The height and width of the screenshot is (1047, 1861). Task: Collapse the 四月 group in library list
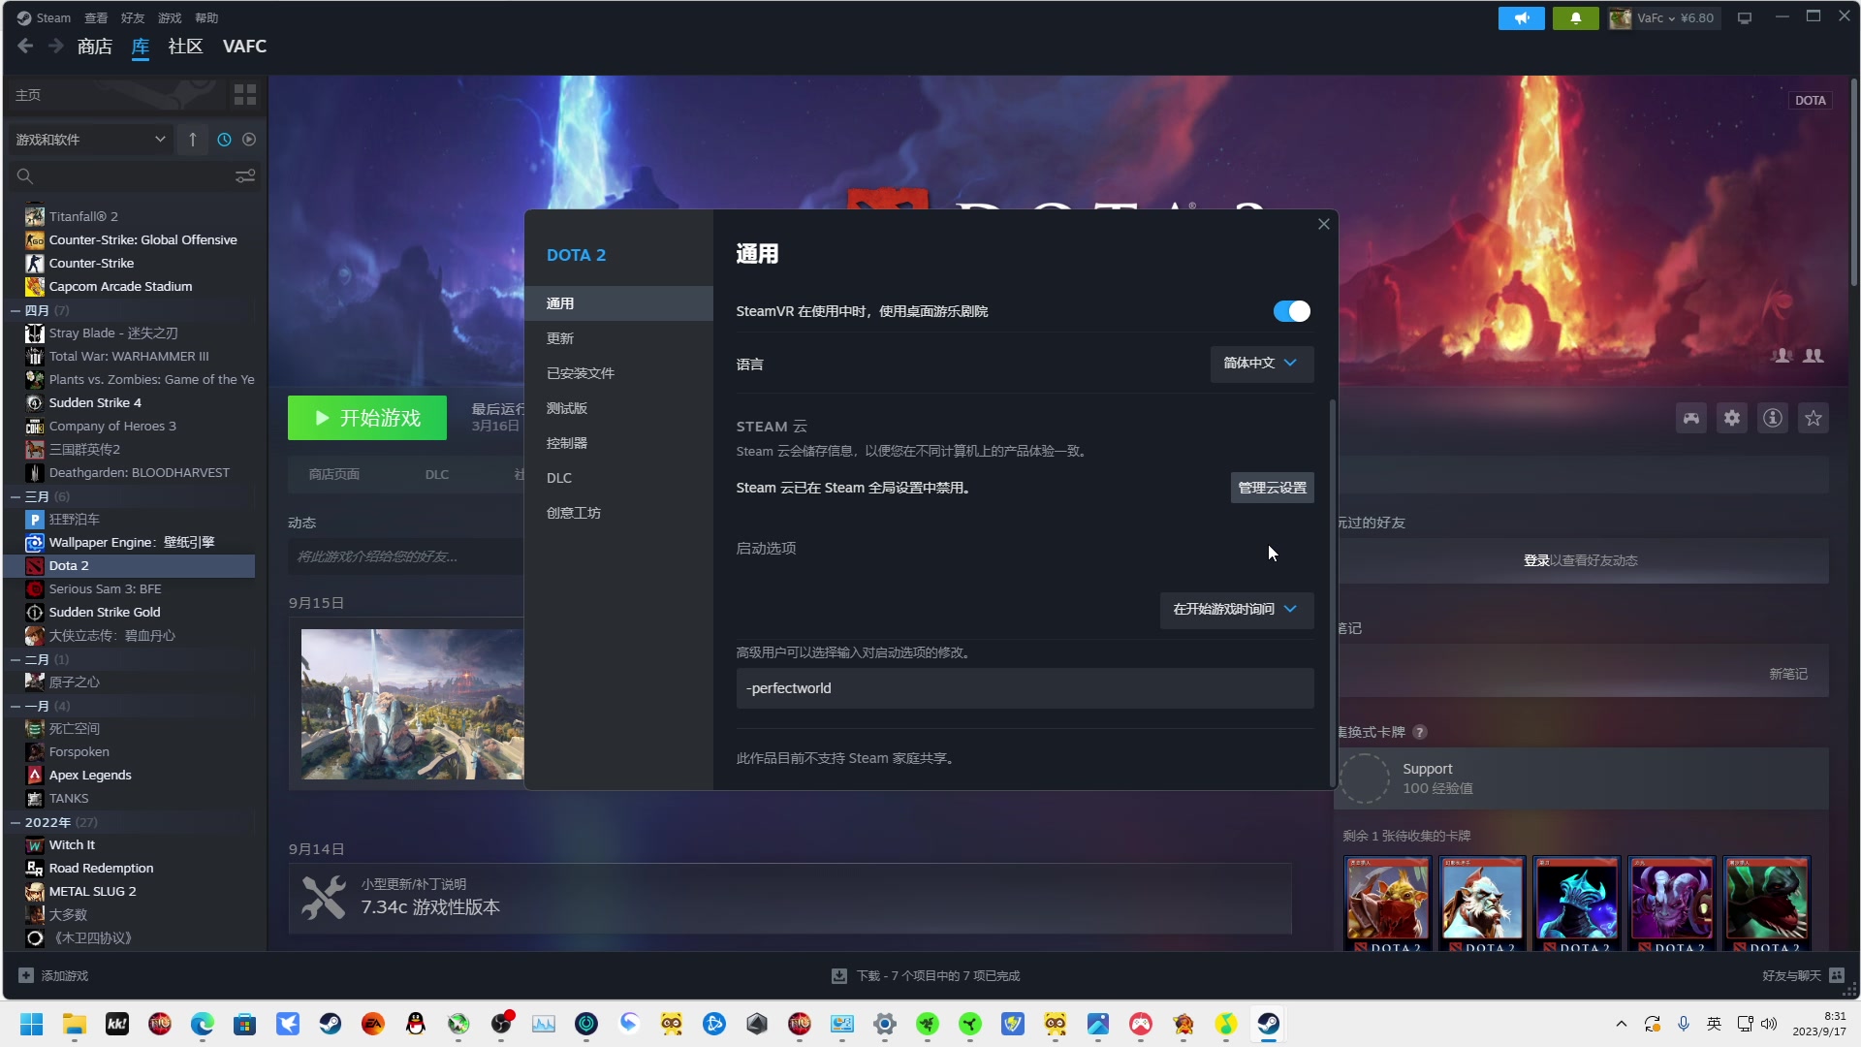coord(16,310)
